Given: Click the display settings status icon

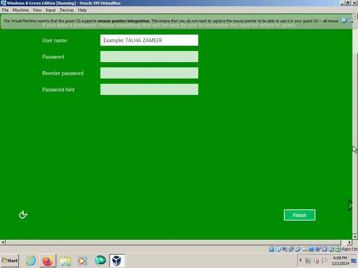Looking at the screenshot, I should tap(311, 249).
